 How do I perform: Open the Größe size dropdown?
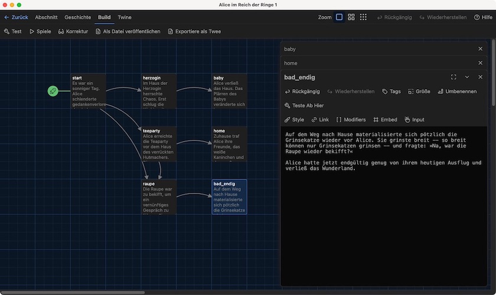(419, 91)
